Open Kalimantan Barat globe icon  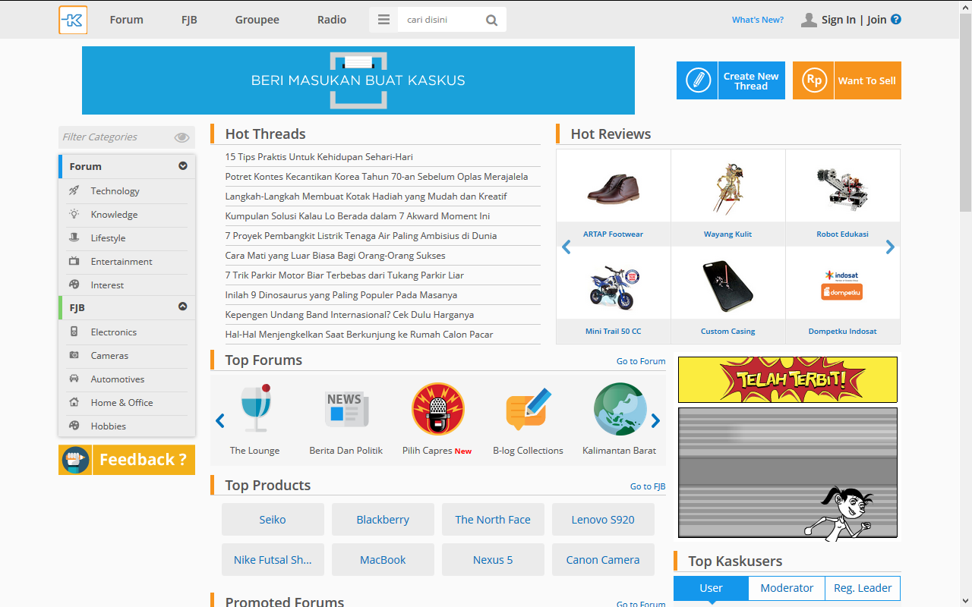tap(620, 409)
